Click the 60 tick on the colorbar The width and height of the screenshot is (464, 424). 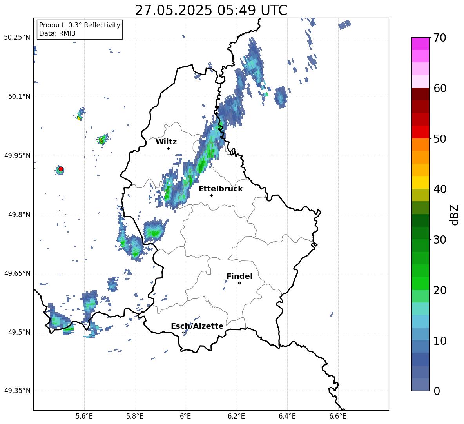[x=440, y=88]
